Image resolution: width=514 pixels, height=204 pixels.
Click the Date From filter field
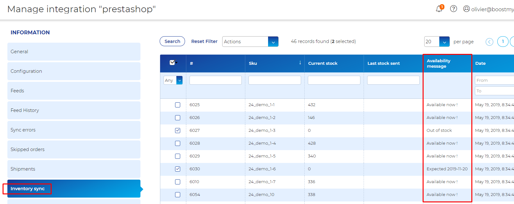point(494,80)
